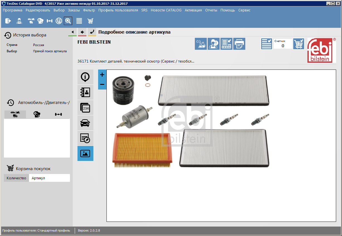
Task: Open the SRS menu
Action: point(144,10)
